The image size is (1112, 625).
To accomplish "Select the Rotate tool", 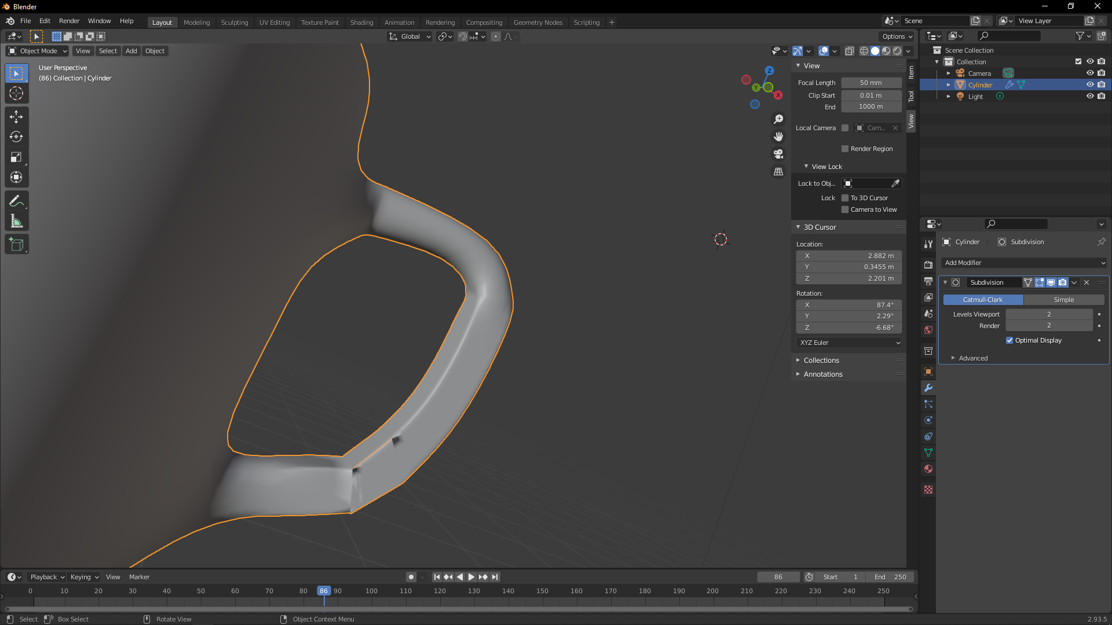I will 16,137.
